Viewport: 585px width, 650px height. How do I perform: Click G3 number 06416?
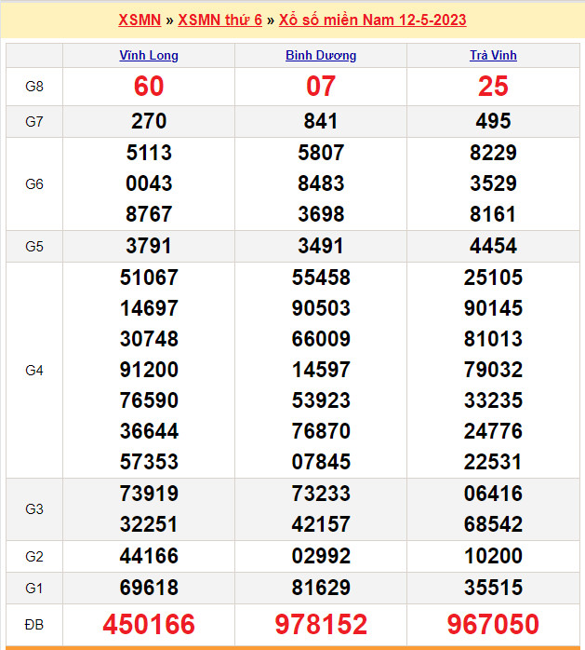(493, 494)
